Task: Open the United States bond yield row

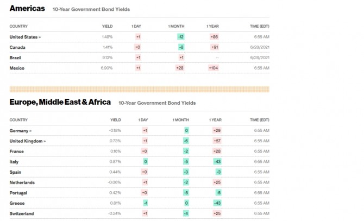Action: pos(23,37)
